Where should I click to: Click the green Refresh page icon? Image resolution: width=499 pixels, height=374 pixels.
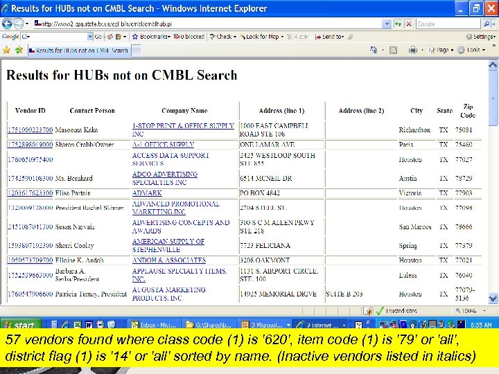pyautogui.click(x=398, y=24)
